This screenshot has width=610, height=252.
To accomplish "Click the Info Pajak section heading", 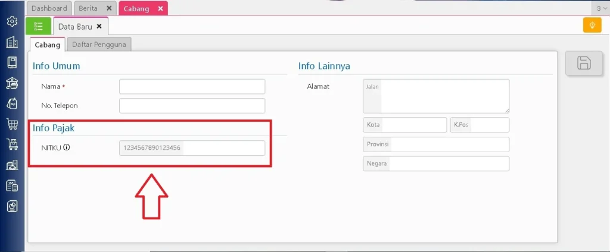I will click(54, 128).
